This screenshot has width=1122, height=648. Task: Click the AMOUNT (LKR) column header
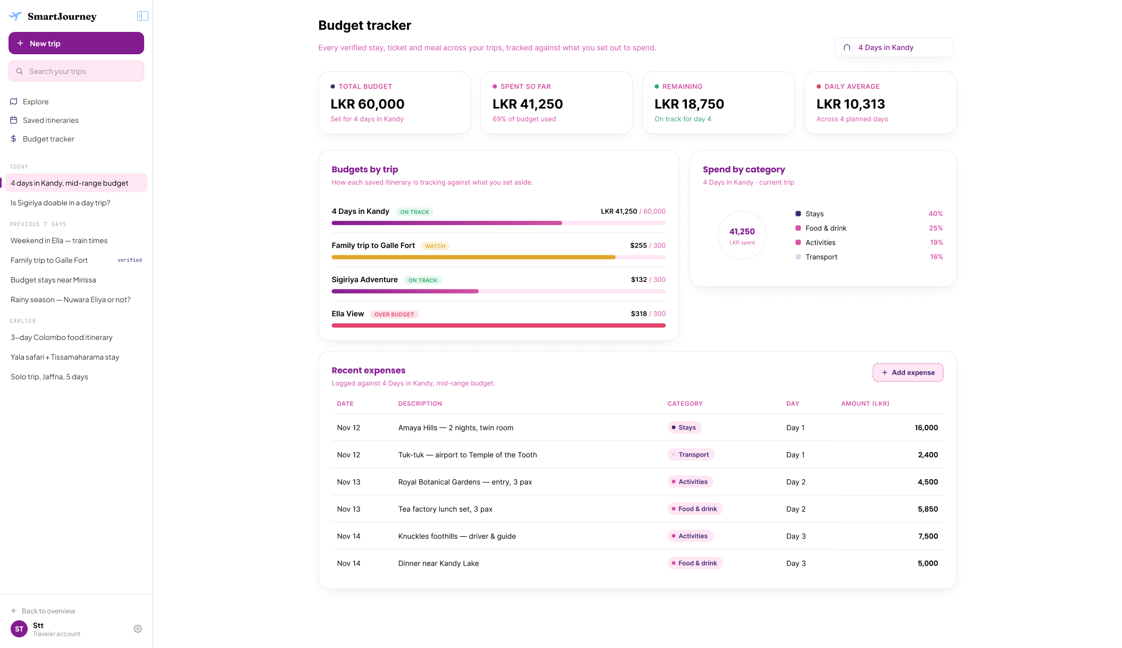coord(865,404)
